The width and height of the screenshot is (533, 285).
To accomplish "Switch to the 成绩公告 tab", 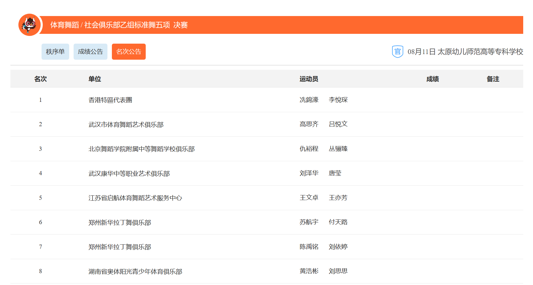I will tap(91, 52).
